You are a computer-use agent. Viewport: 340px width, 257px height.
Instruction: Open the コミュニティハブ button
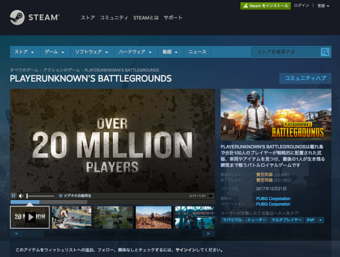click(x=305, y=78)
